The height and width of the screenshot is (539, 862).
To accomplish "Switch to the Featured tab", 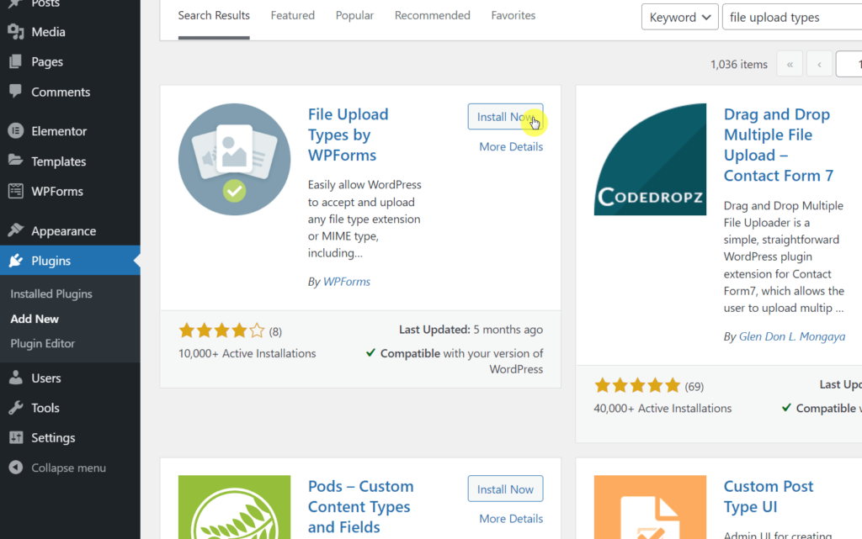I will tap(292, 15).
